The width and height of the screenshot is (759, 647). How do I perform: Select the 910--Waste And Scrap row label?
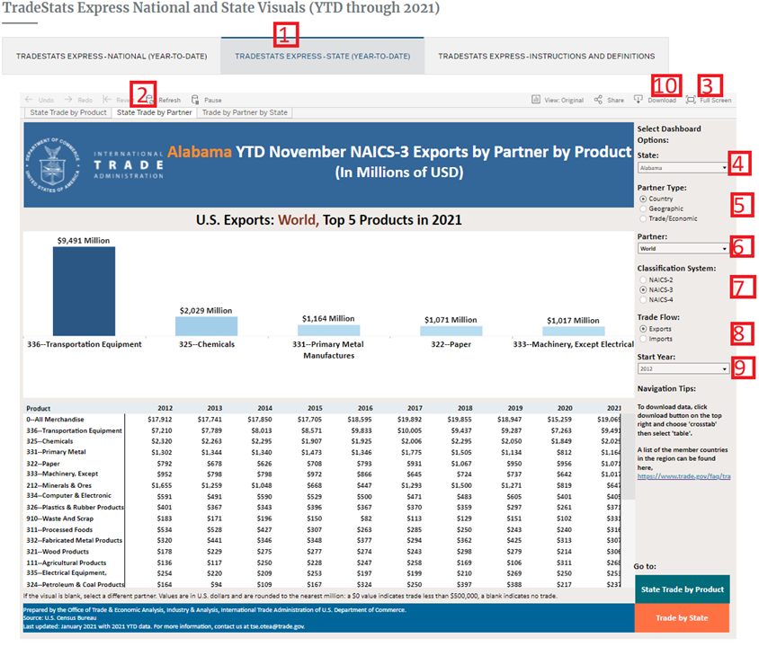60,518
